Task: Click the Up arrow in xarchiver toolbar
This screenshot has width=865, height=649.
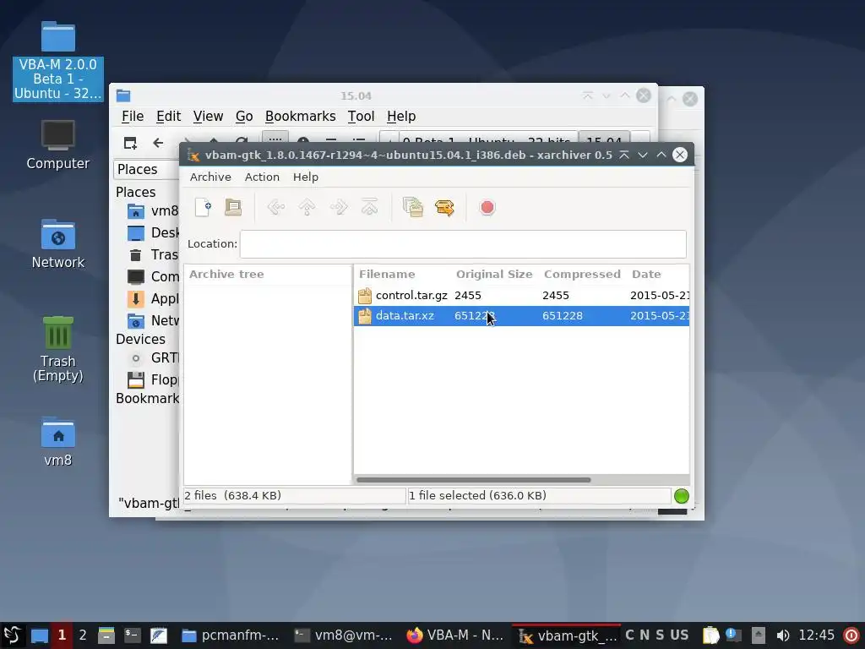Action: [x=307, y=208]
